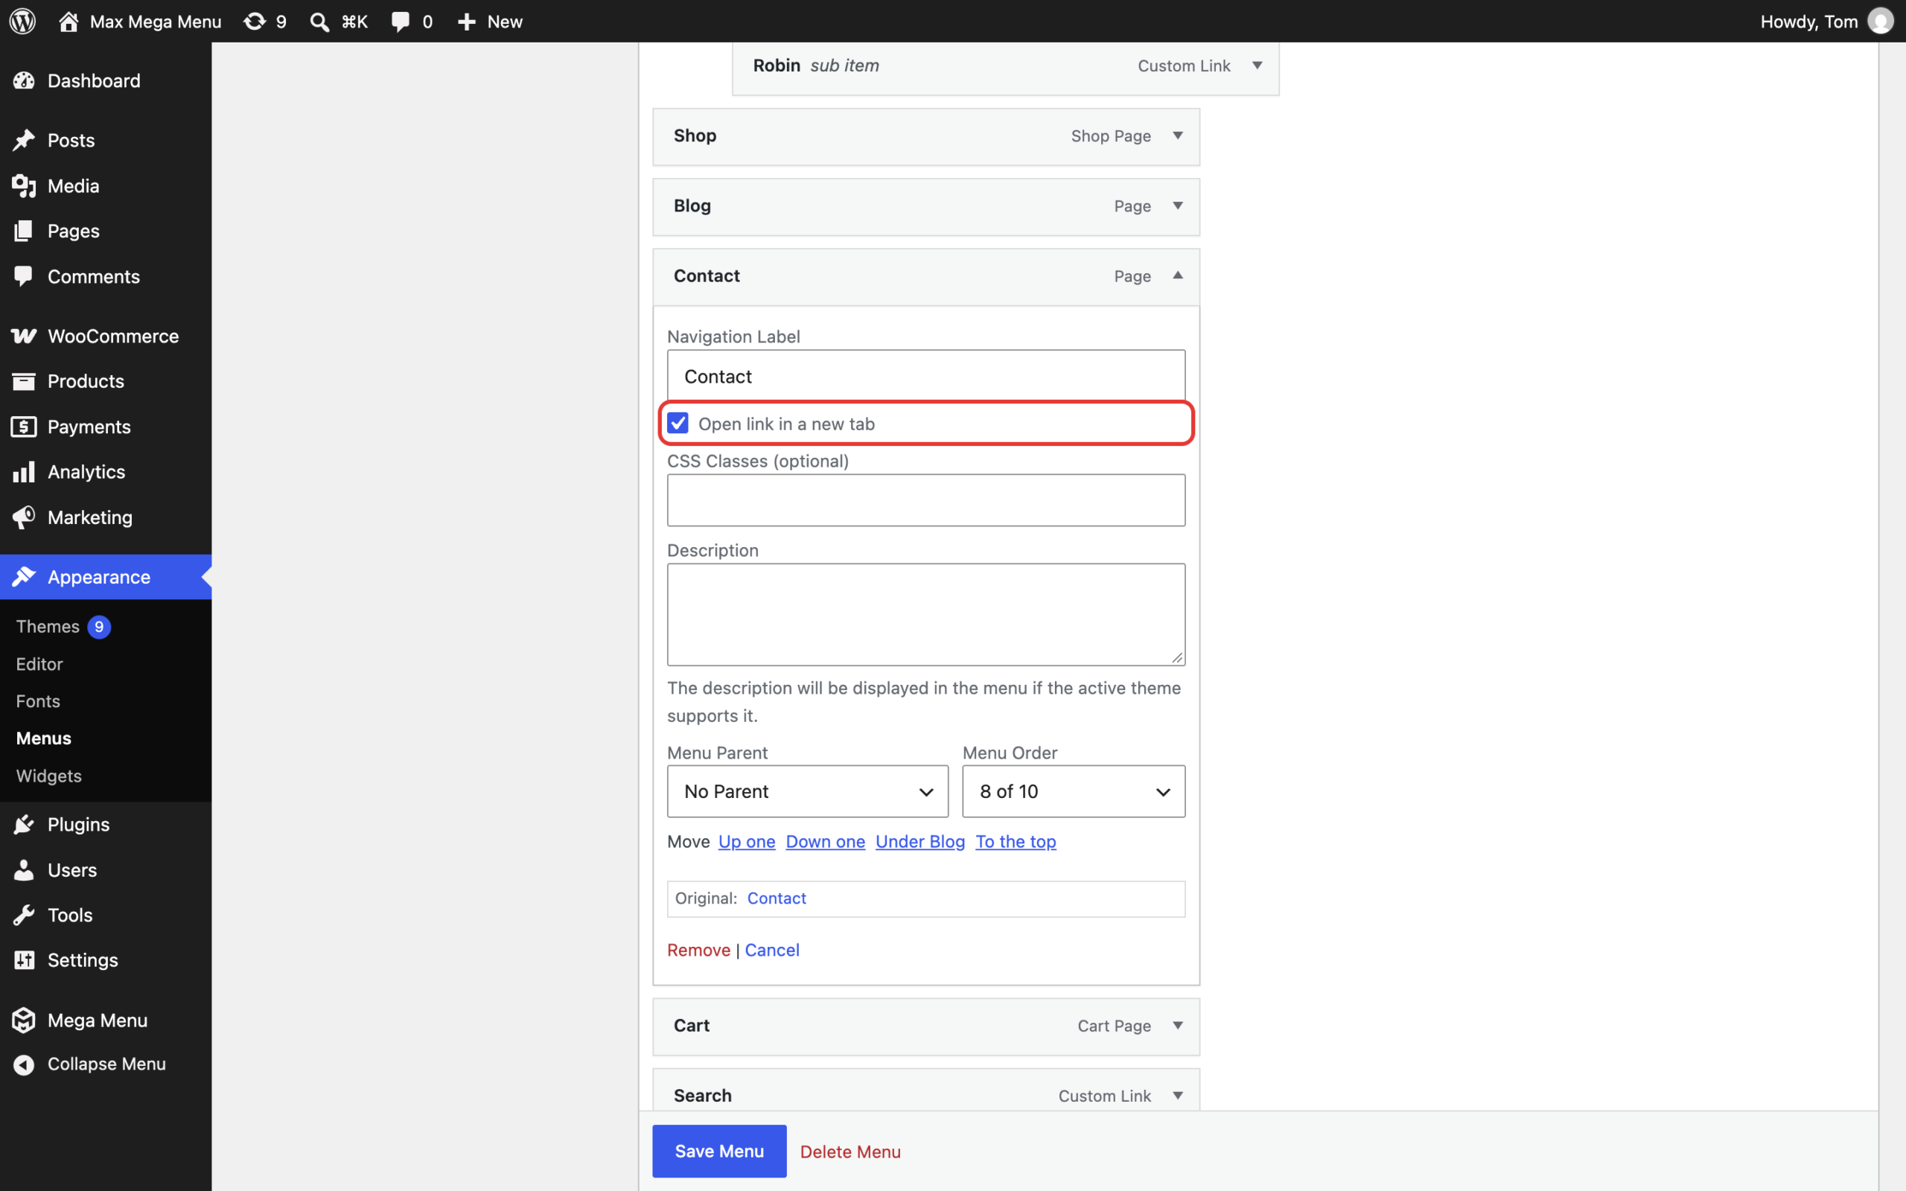Click the Users sidebar icon
The height and width of the screenshot is (1191, 1906).
24,869
